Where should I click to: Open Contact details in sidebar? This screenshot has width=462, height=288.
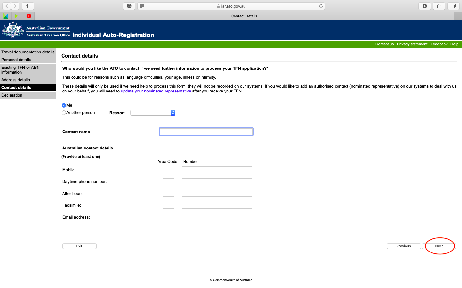tap(28, 87)
